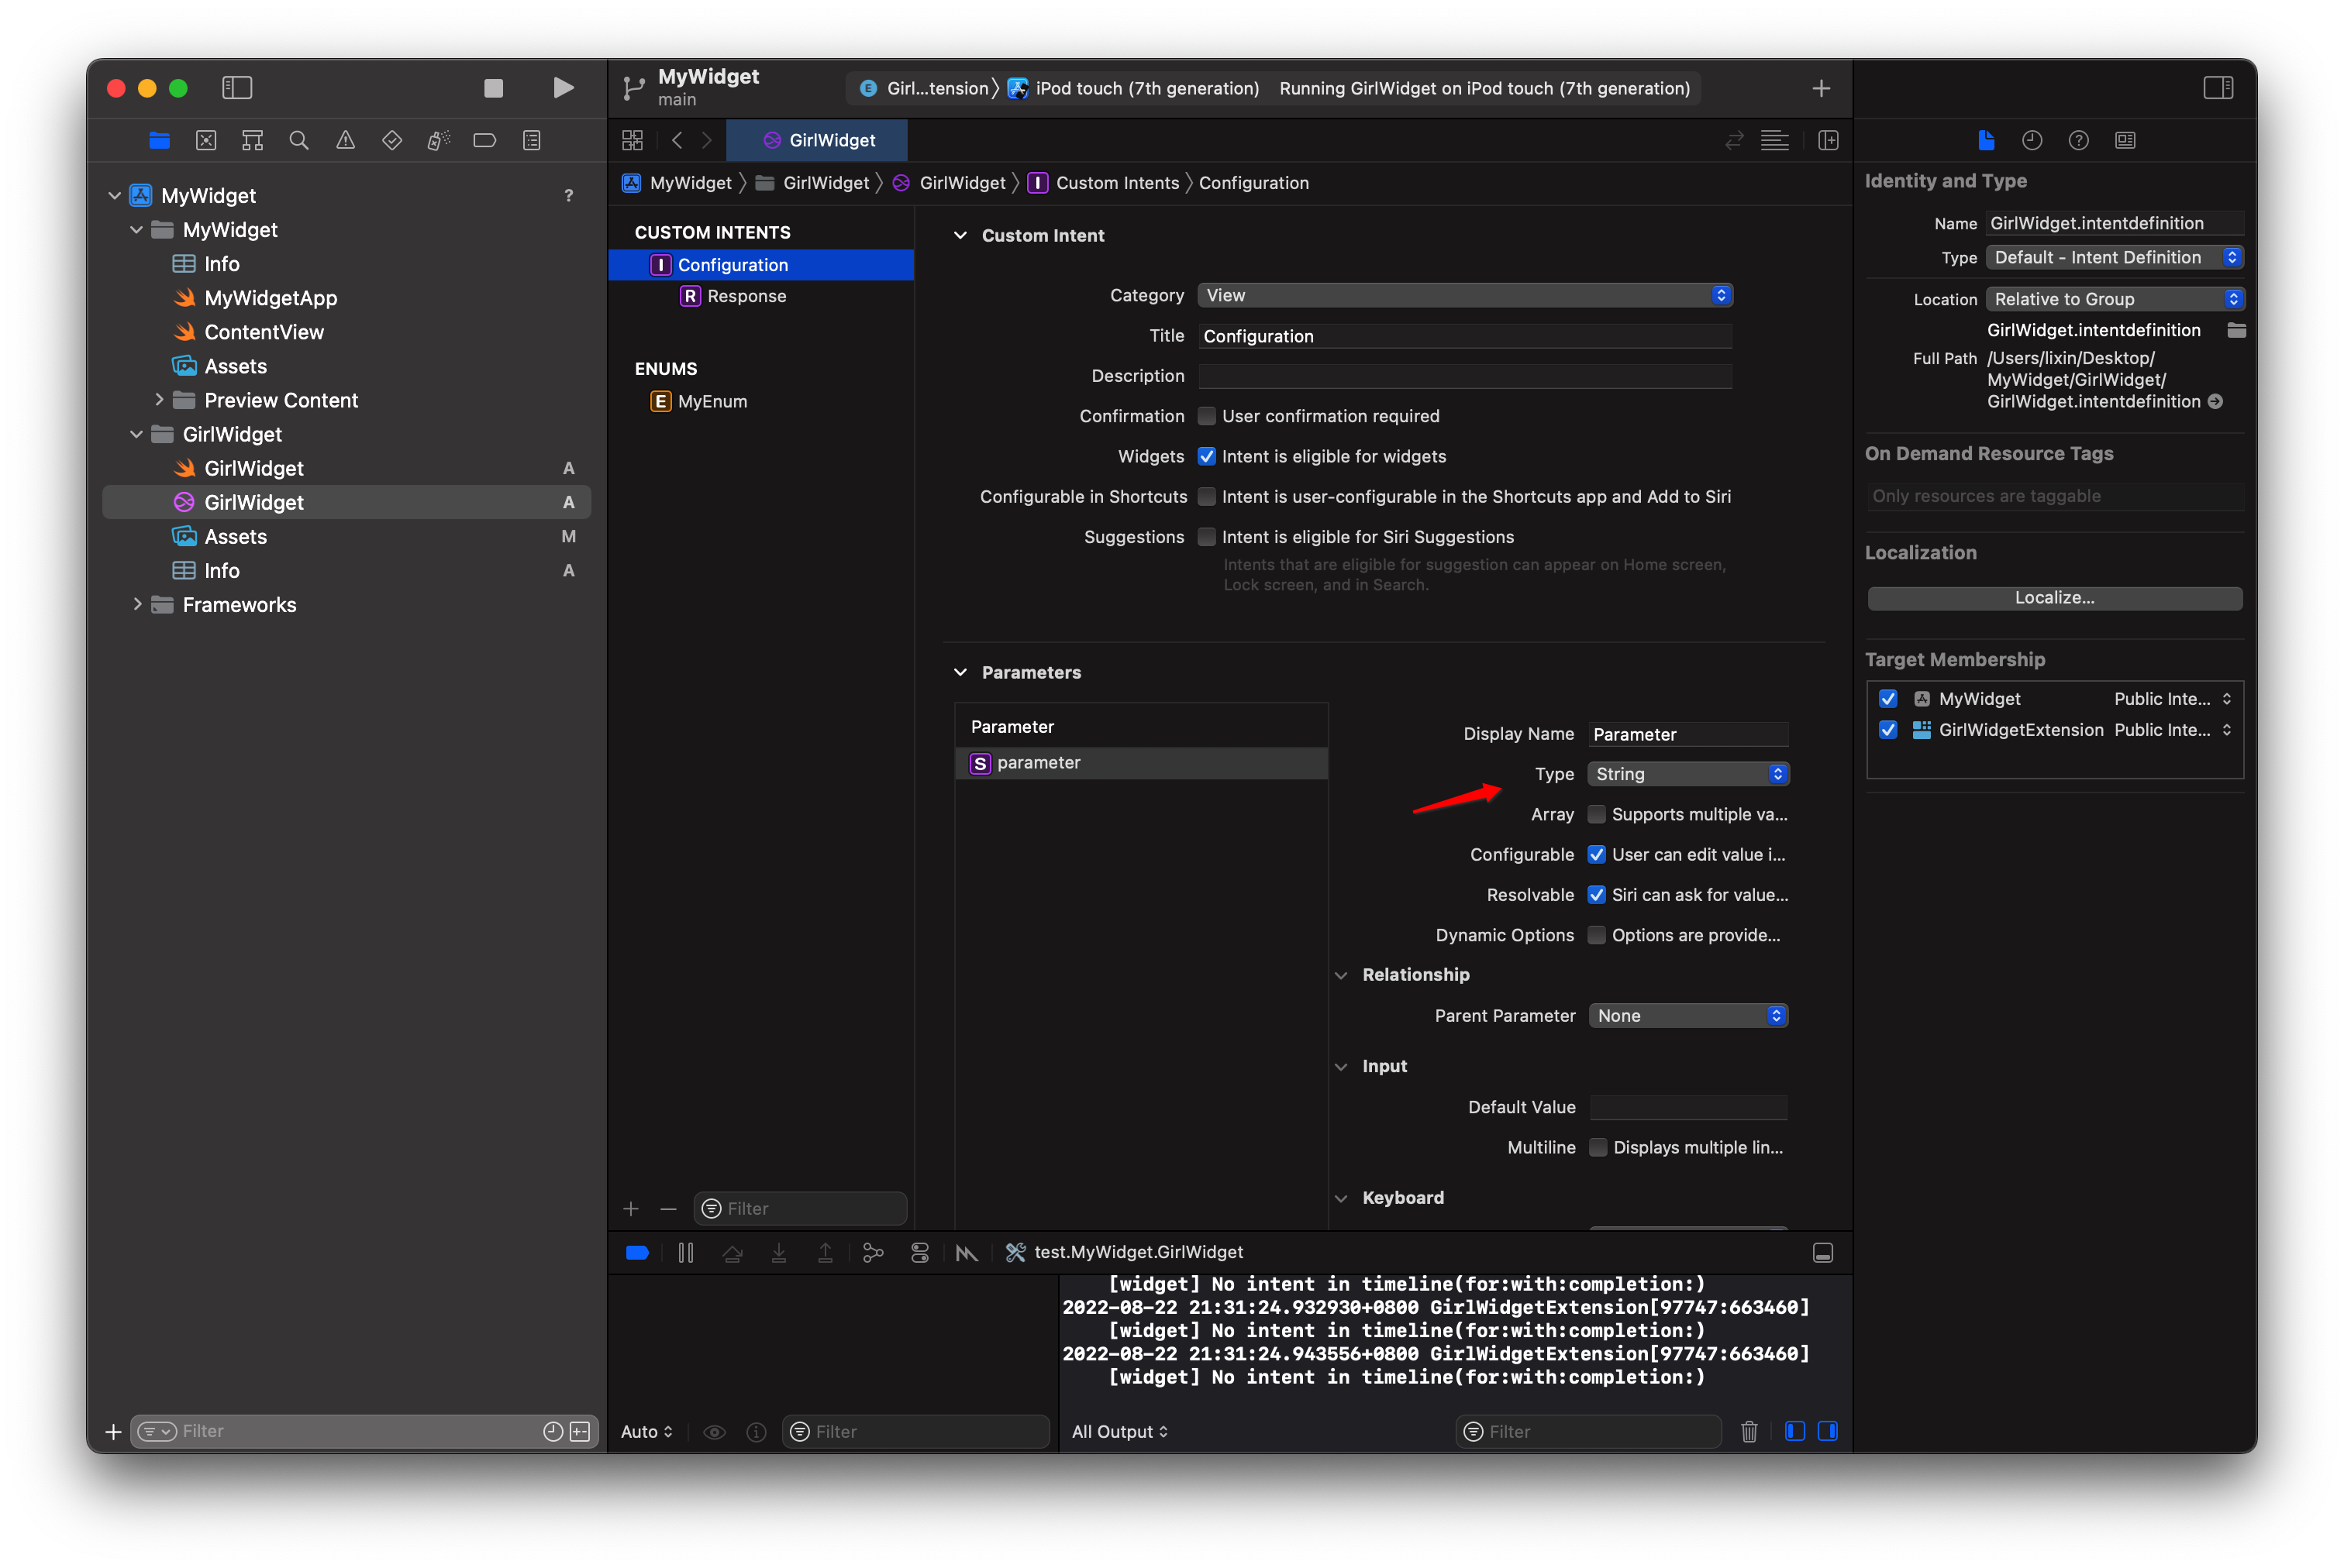Viewport: 2344px width, 1568px height.
Task: Click the intent Description text field
Action: point(1465,376)
